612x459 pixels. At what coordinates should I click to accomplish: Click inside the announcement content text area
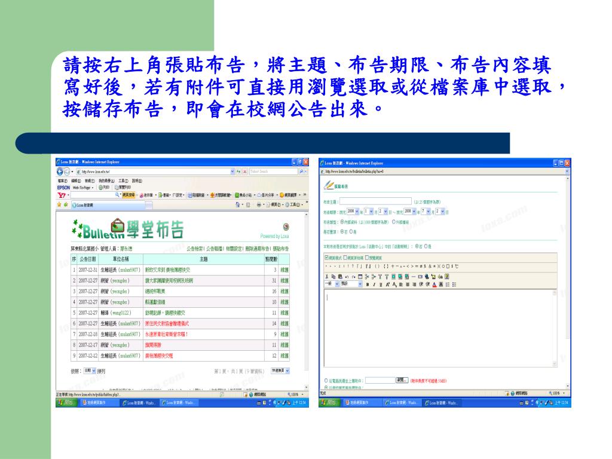[x=439, y=328]
